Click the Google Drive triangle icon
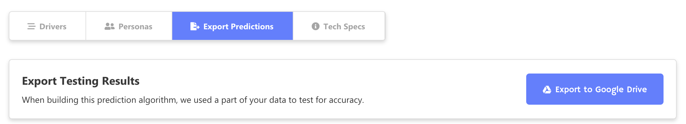 547,90
